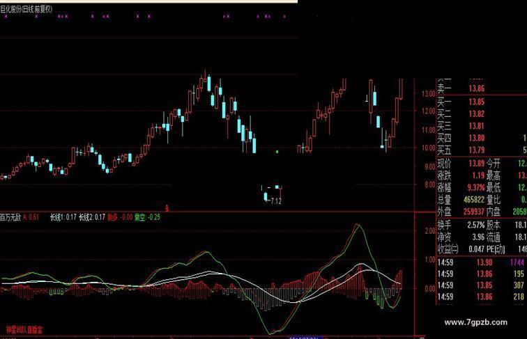Screen dimensions: 527x339
Task: Click the 量比 label
Action: pos(494,200)
